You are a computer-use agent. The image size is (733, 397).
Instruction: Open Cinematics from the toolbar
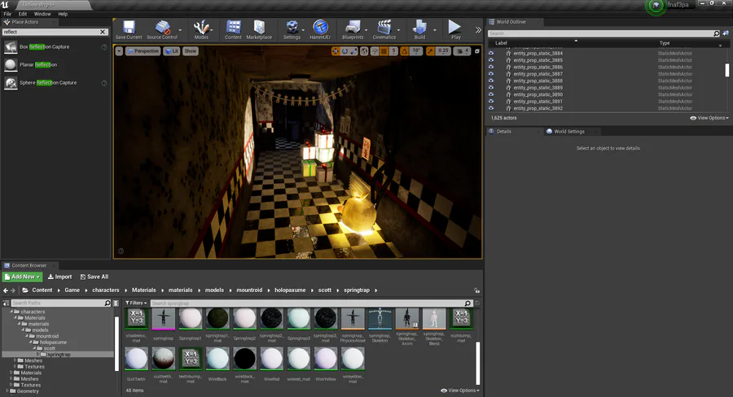(x=384, y=28)
